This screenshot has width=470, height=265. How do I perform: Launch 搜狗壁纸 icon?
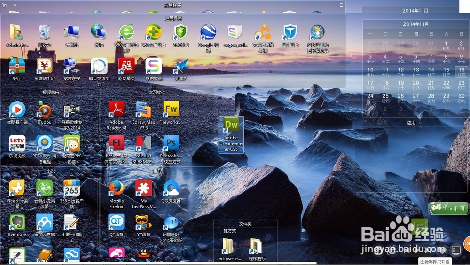[x=154, y=66]
